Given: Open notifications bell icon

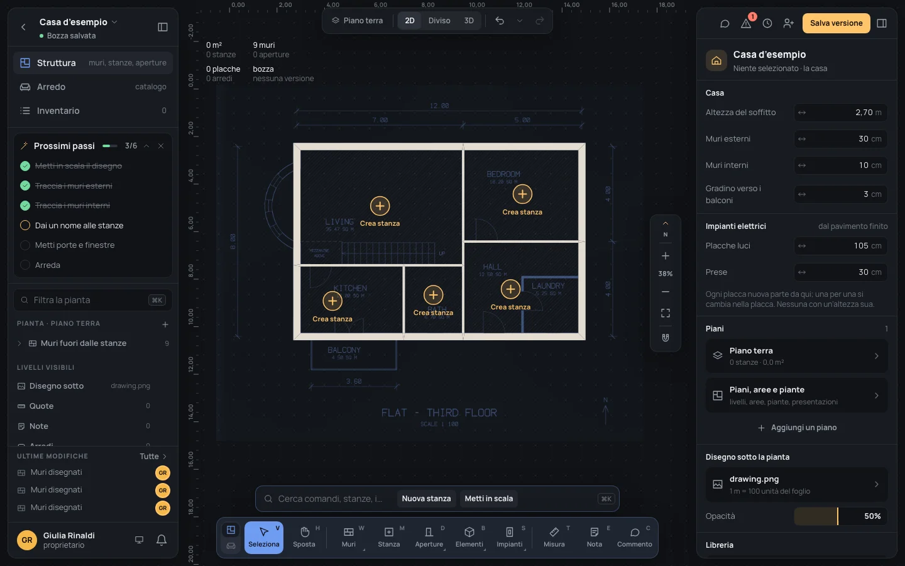Looking at the screenshot, I should [x=162, y=540].
